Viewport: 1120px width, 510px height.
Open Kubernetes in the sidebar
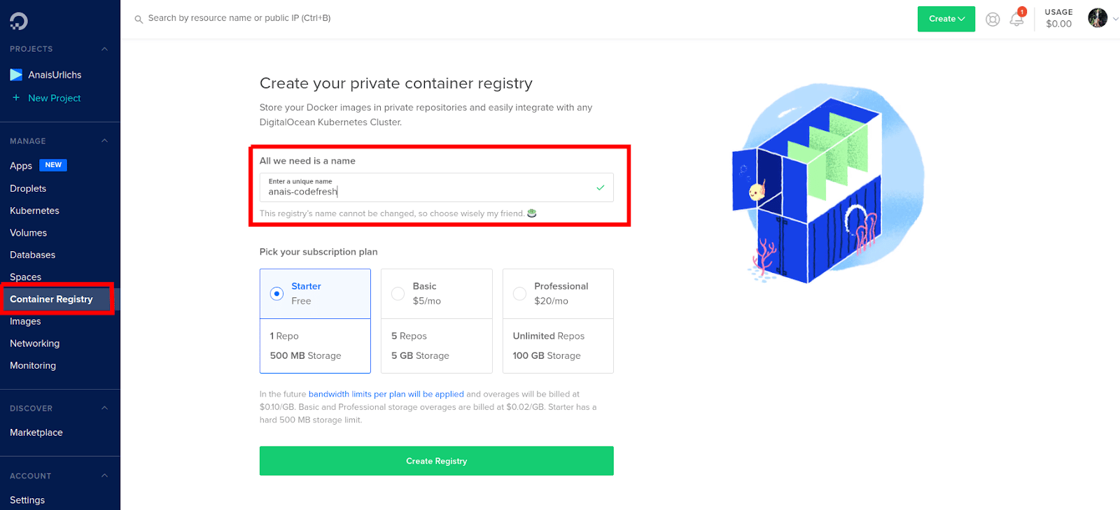tap(34, 211)
